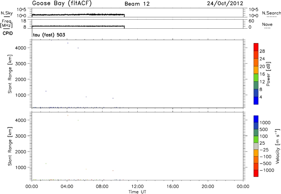The image size is (281, 194).
Task: Click the 'N.Sky' legend label
Action: click(7, 13)
